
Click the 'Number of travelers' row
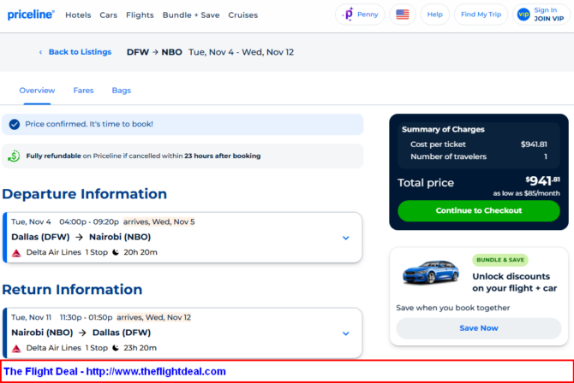(479, 156)
